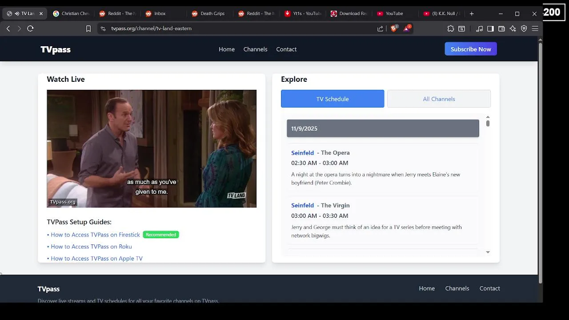Click the browser forward arrow

(x=19, y=28)
